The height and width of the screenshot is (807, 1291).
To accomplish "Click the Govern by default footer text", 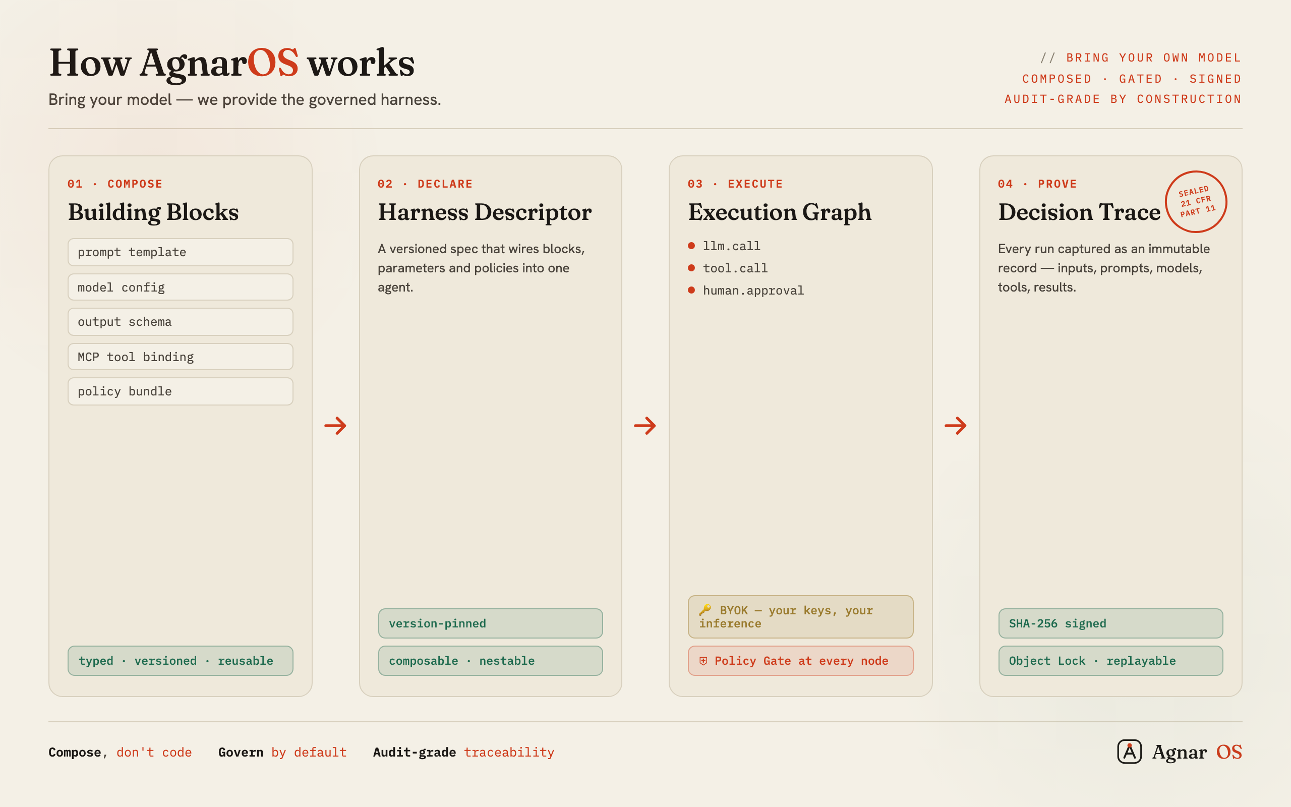I will coord(282,752).
